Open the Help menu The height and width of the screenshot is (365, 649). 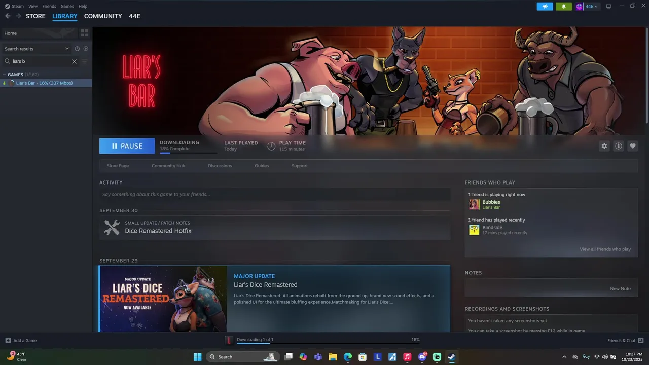[x=83, y=6]
